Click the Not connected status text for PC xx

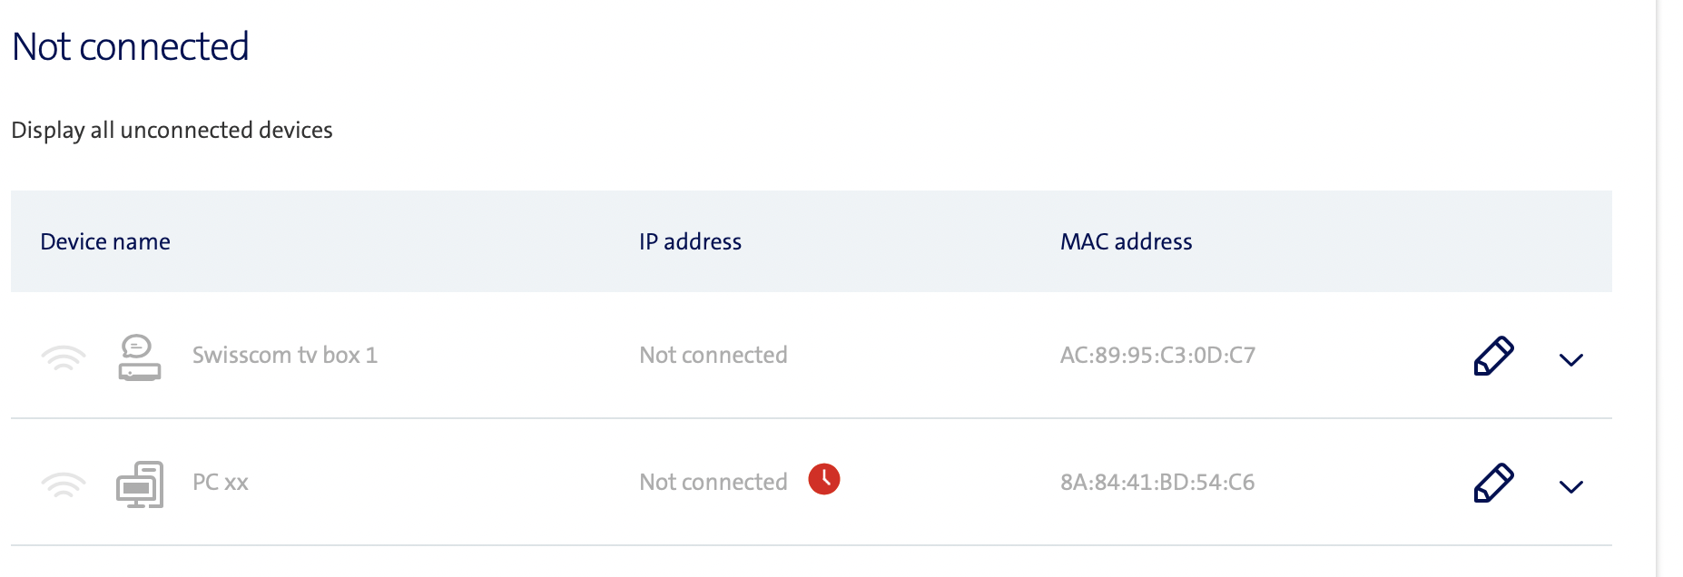(713, 482)
